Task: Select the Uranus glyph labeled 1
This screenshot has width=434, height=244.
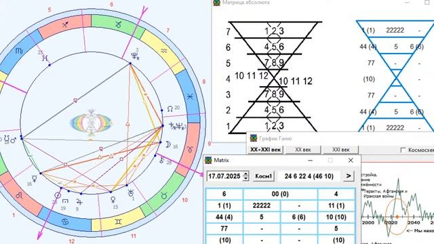Action: coord(130,192)
